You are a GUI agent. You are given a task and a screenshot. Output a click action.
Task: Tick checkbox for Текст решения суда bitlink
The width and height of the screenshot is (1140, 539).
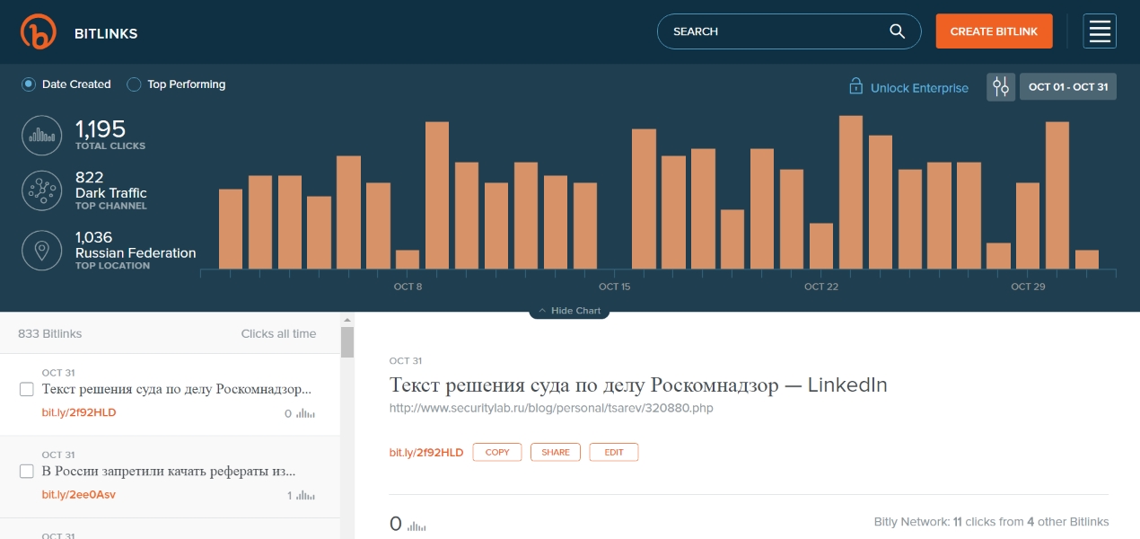pos(27,390)
